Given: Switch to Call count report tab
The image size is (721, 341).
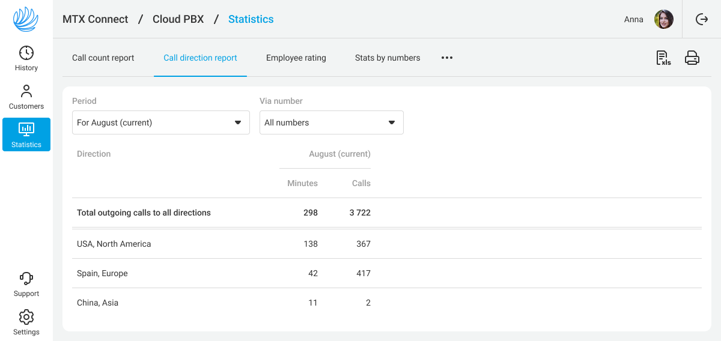Looking at the screenshot, I should point(103,58).
